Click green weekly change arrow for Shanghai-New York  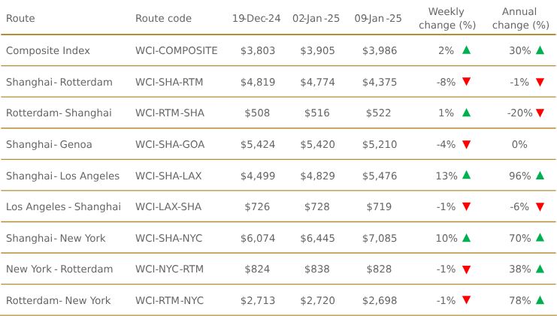point(466,238)
